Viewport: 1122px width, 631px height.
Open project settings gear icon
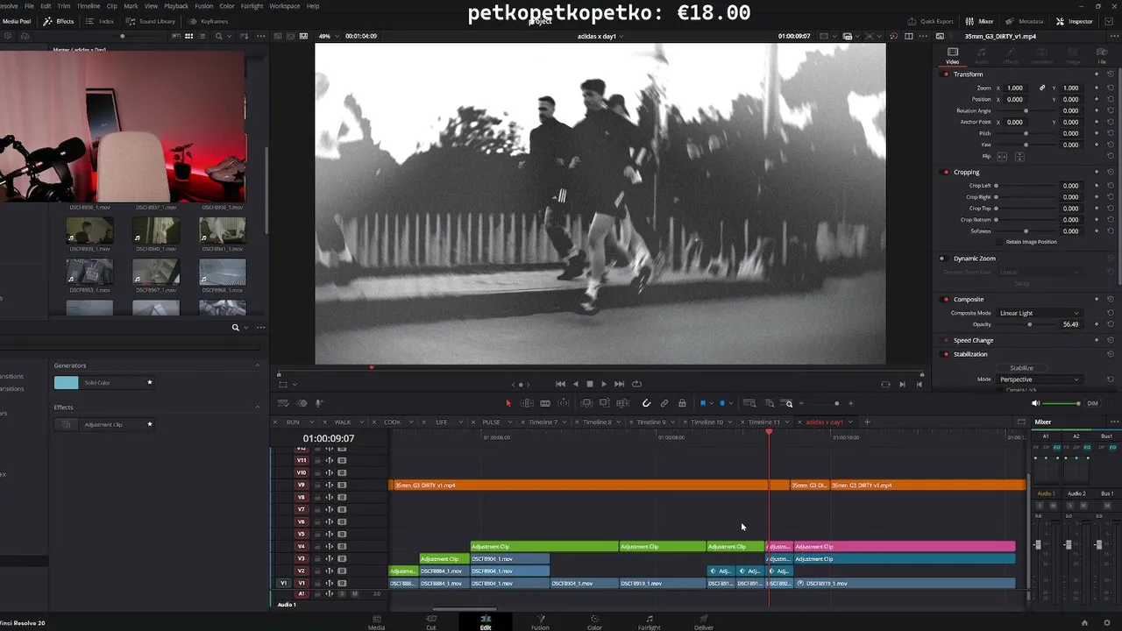click(x=1107, y=622)
